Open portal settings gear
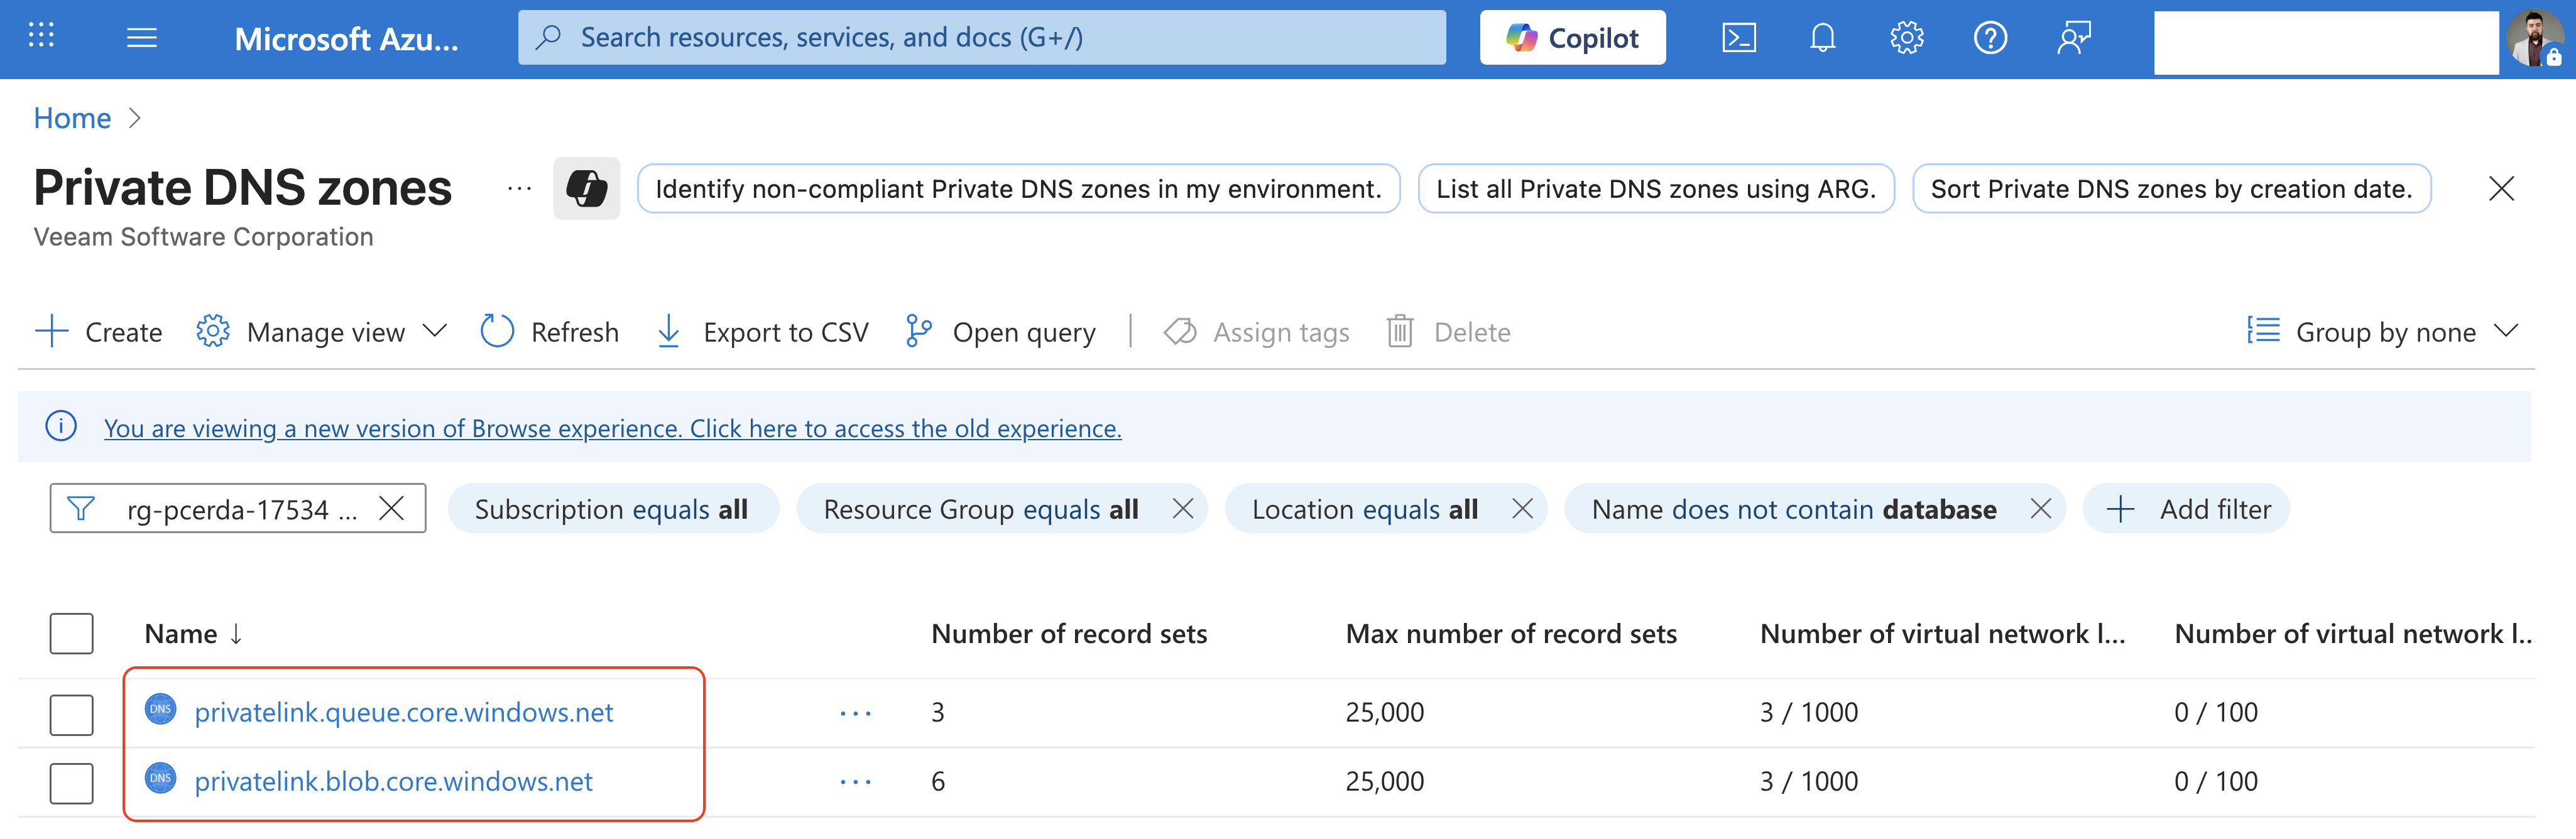The height and width of the screenshot is (839, 2576). point(1906,38)
